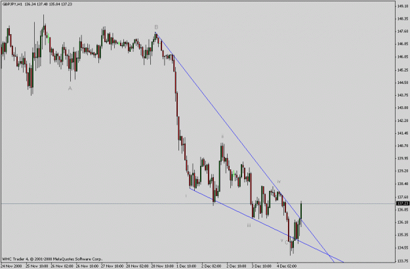This screenshot has width=410, height=269.
Task: Click the 142.20 price axis label
Action: (403, 121)
